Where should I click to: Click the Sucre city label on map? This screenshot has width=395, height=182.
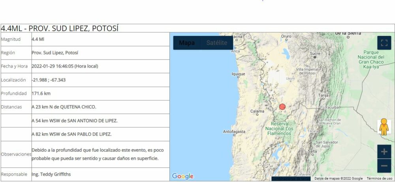coord(315,53)
